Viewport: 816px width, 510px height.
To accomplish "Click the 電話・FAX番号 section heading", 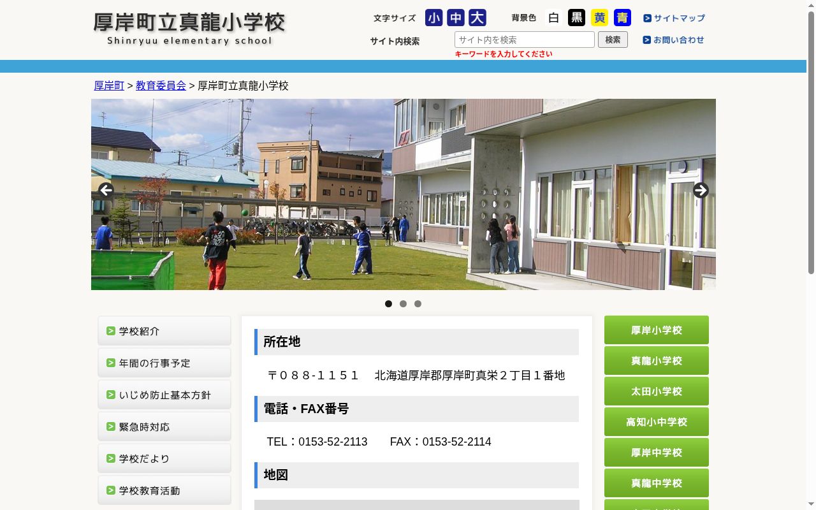I will tap(416, 409).
